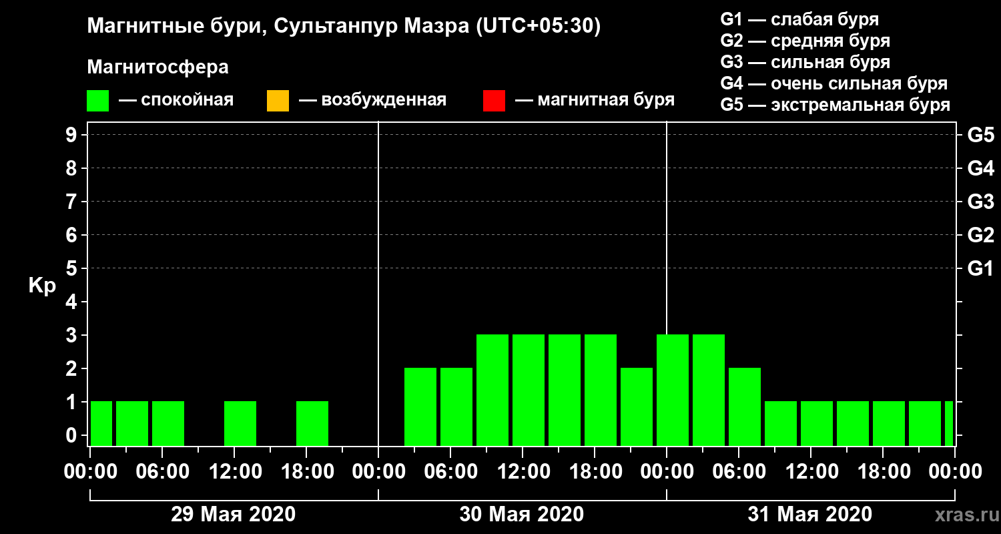
Task: Click the G4 label on right axis
Action: coord(980,168)
